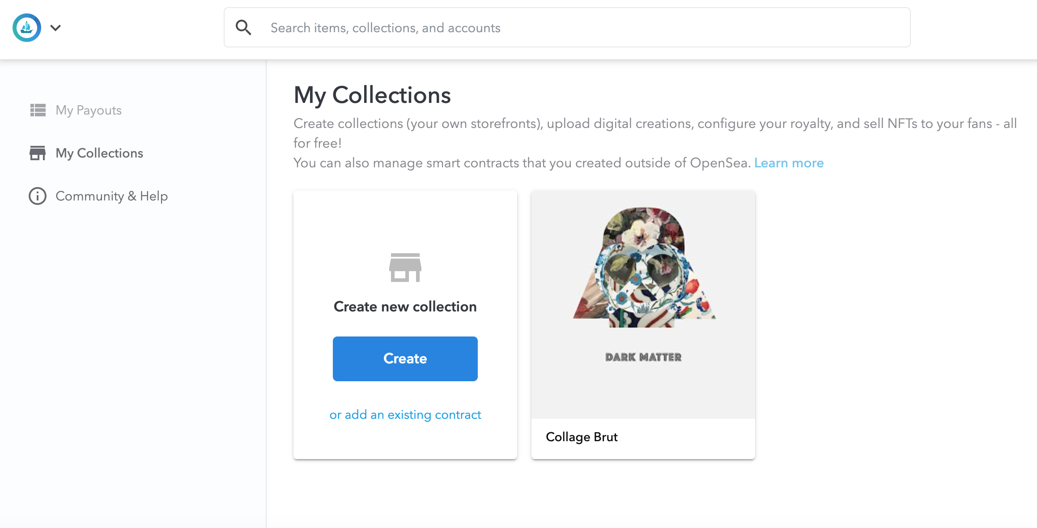
Task: Expand the account chevron beside the logo
Action: click(55, 28)
